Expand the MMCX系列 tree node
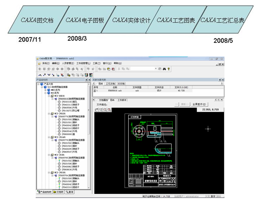Image resolution: width=257 pixels, height=202 pixels. tap(46, 90)
